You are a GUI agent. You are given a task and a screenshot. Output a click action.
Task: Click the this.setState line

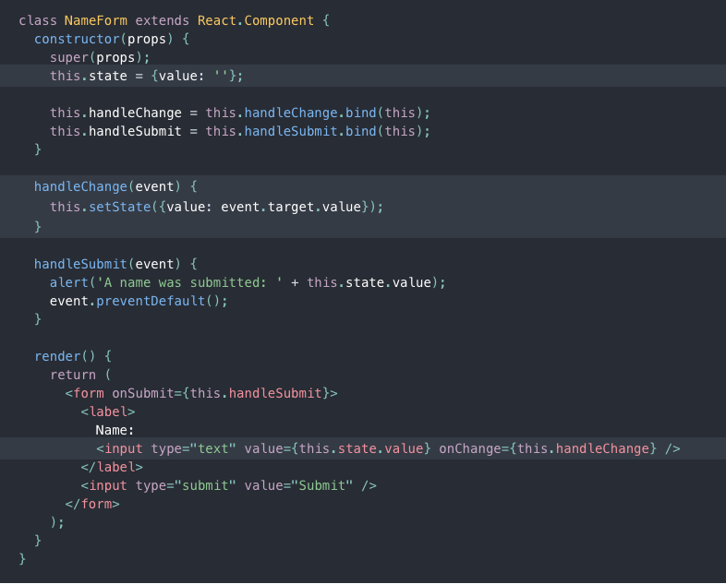click(x=217, y=207)
